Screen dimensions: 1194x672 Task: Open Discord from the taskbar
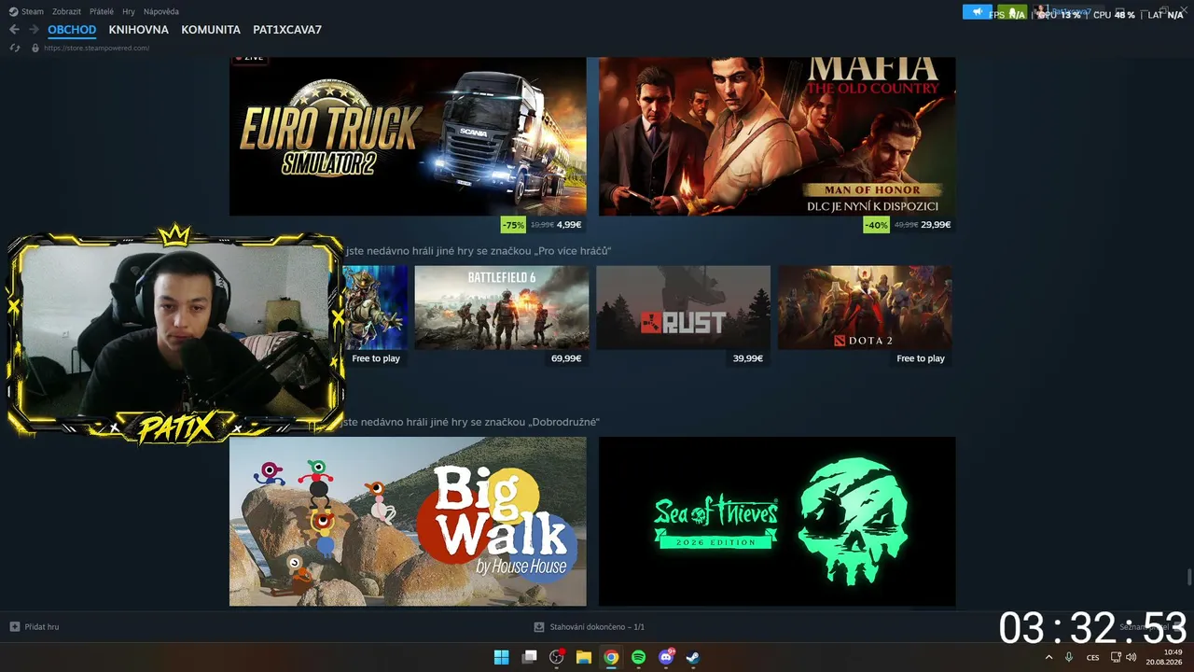(666, 657)
